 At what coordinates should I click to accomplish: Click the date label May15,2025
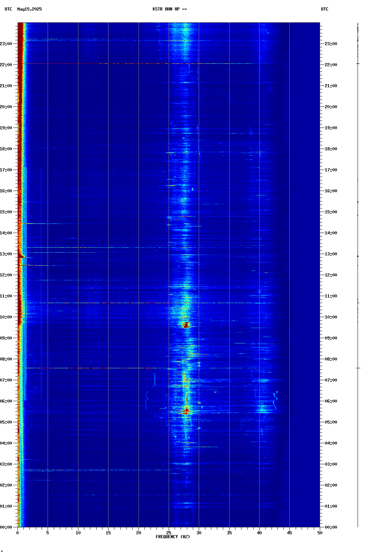[x=29, y=9]
